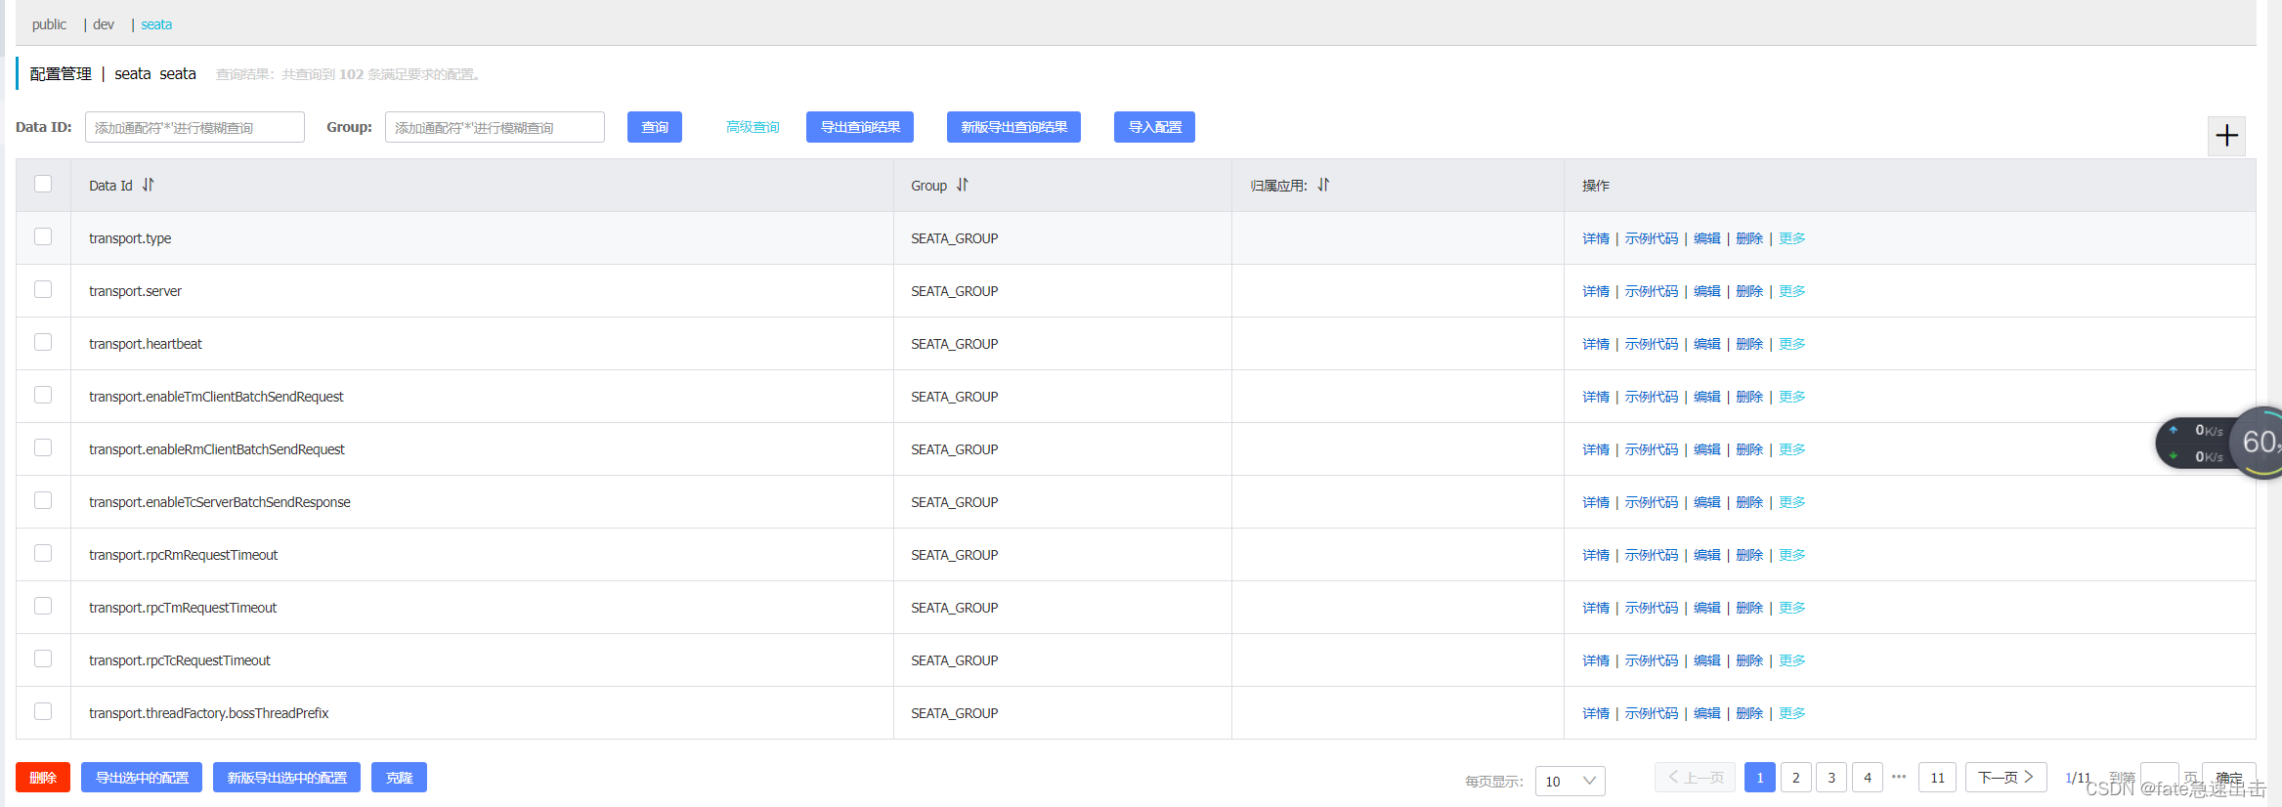The image size is (2282, 807).
Task: Check the transport.heartbeat row checkbox
Action: coord(43,342)
